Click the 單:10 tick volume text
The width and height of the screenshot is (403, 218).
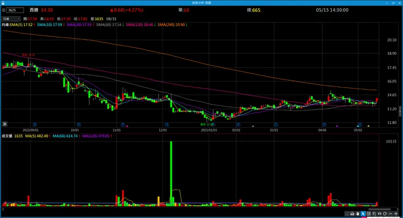tap(184, 10)
